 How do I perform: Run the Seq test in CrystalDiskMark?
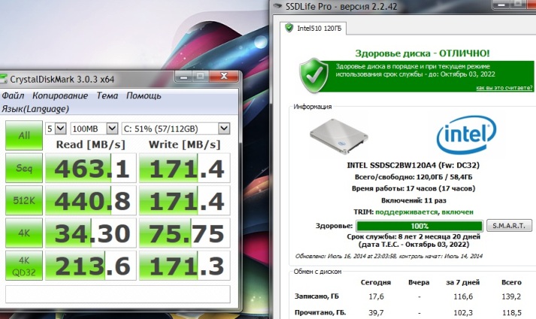tap(24, 168)
